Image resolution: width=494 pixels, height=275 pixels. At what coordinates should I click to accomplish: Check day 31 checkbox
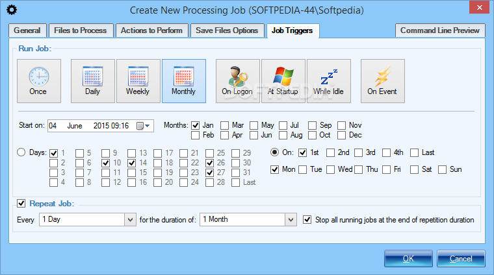click(x=236, y=173)
